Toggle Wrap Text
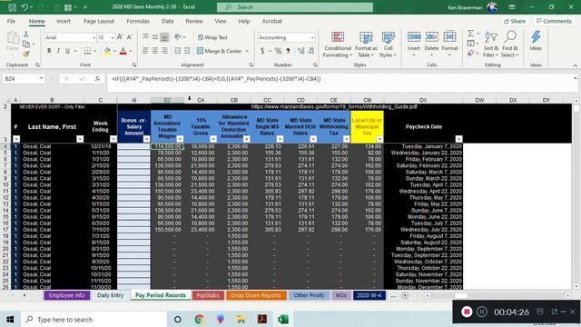Viewport: 581px width, 327px height. [x=212, y=37]
